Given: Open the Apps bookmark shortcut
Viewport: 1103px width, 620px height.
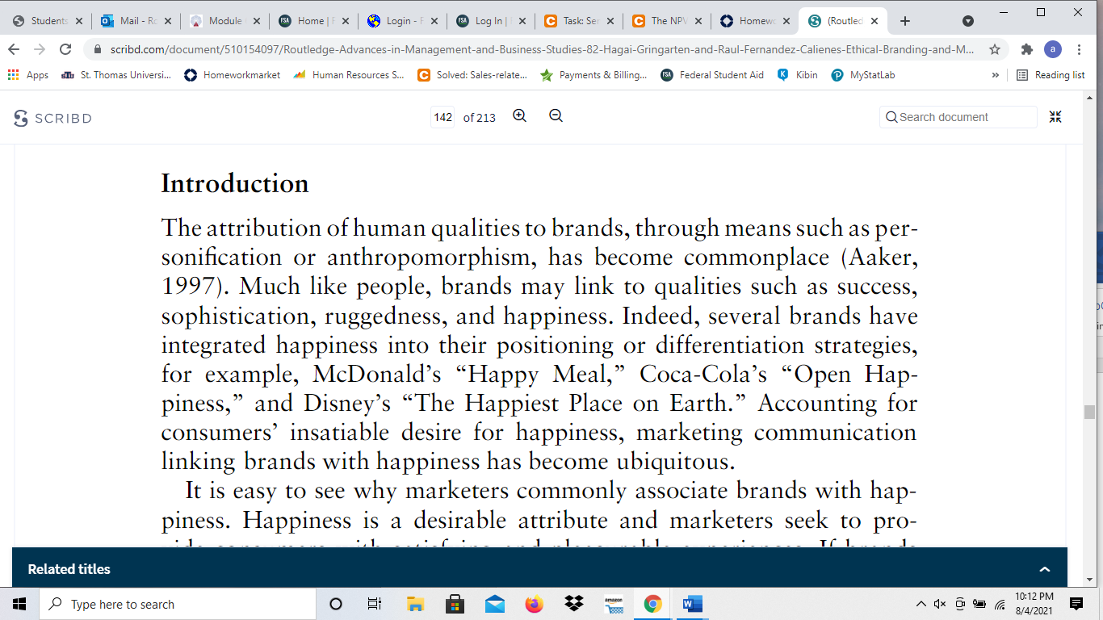Looking at the screenshot, I should pos(28,75).
